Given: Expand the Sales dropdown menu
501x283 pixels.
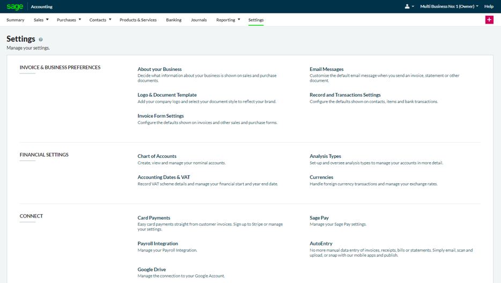Looking at the screenshot, I should point(41,20).
